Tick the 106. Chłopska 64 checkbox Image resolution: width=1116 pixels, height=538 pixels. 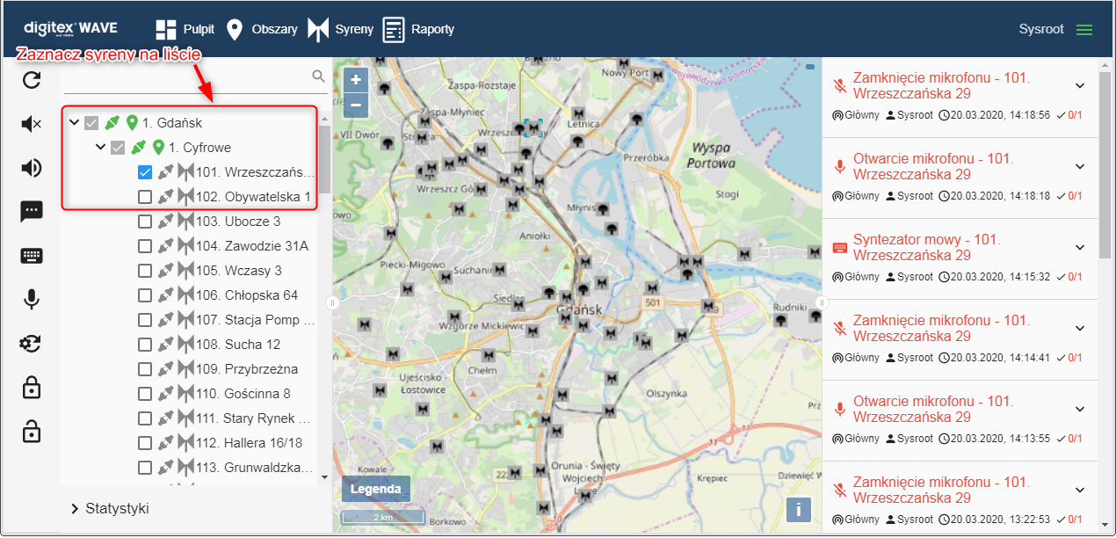point(145,295)
